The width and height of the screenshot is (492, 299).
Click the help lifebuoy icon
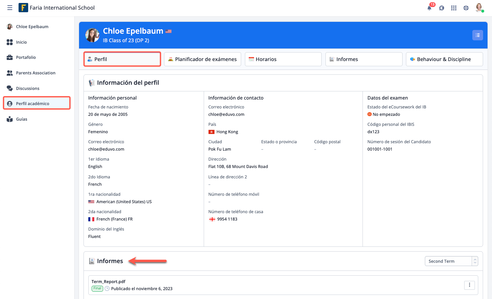(x=466, y=8)
